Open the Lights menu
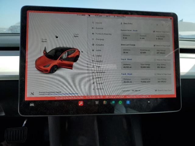The image size is (195, 146). pyautogui.click(x=97, y=56)
